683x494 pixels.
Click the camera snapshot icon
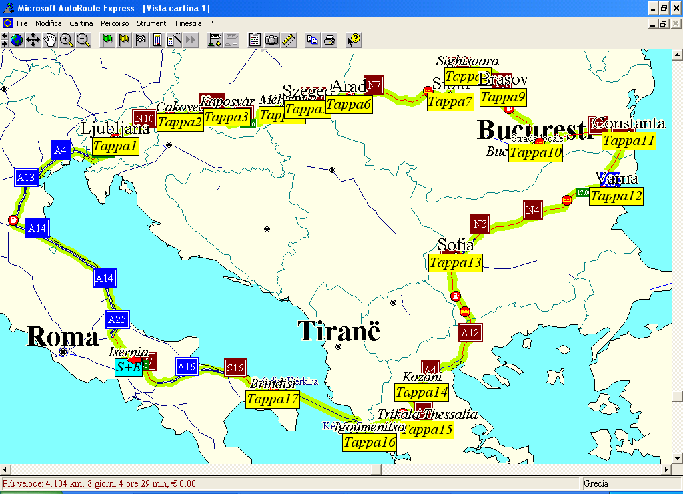[x=272, y=40]
